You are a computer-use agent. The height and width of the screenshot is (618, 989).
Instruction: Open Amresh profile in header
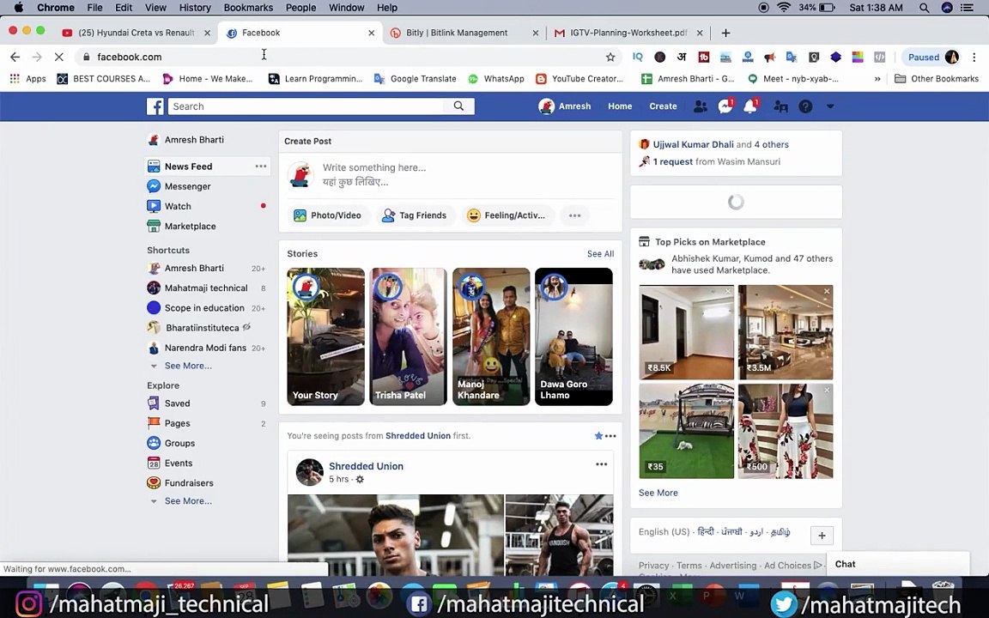tap(565, 106)
